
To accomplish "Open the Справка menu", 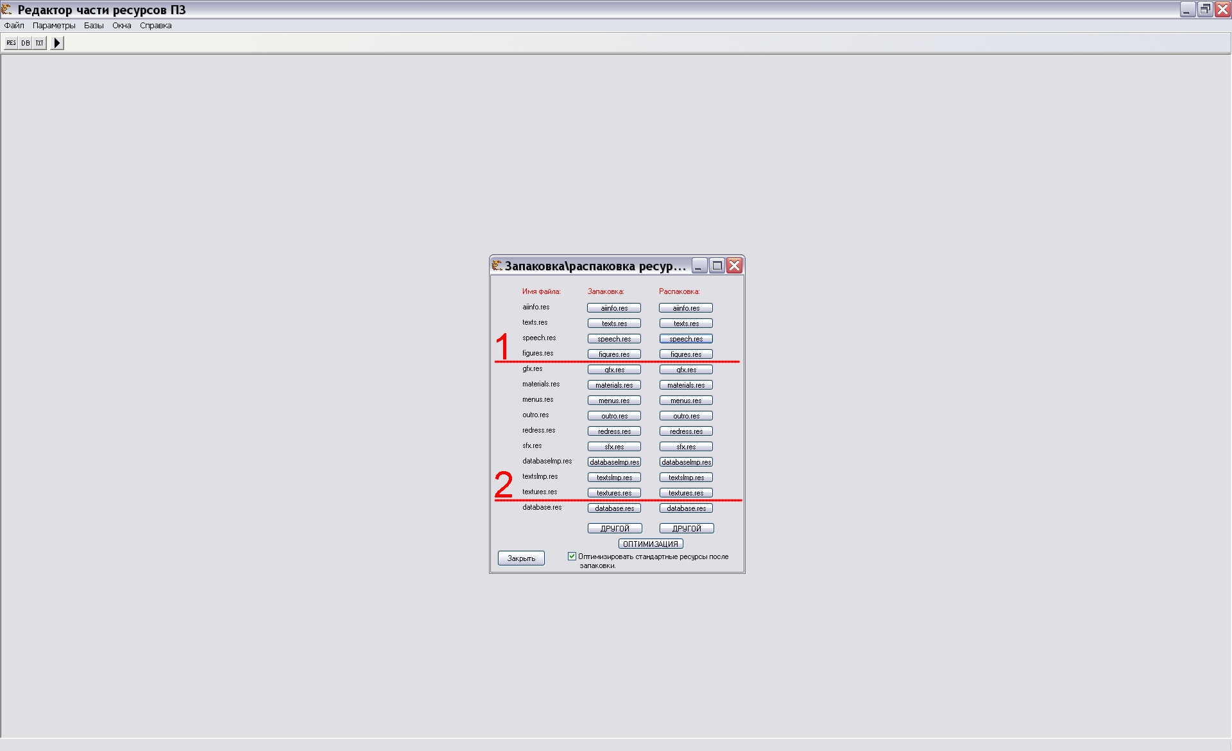I will pyautogui.click(x=155, y=26).
